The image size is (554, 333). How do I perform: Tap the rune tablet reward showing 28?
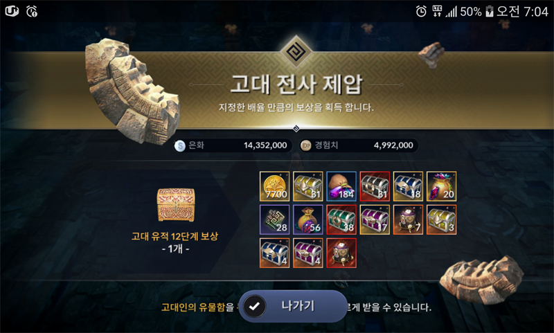coord(274,219)
